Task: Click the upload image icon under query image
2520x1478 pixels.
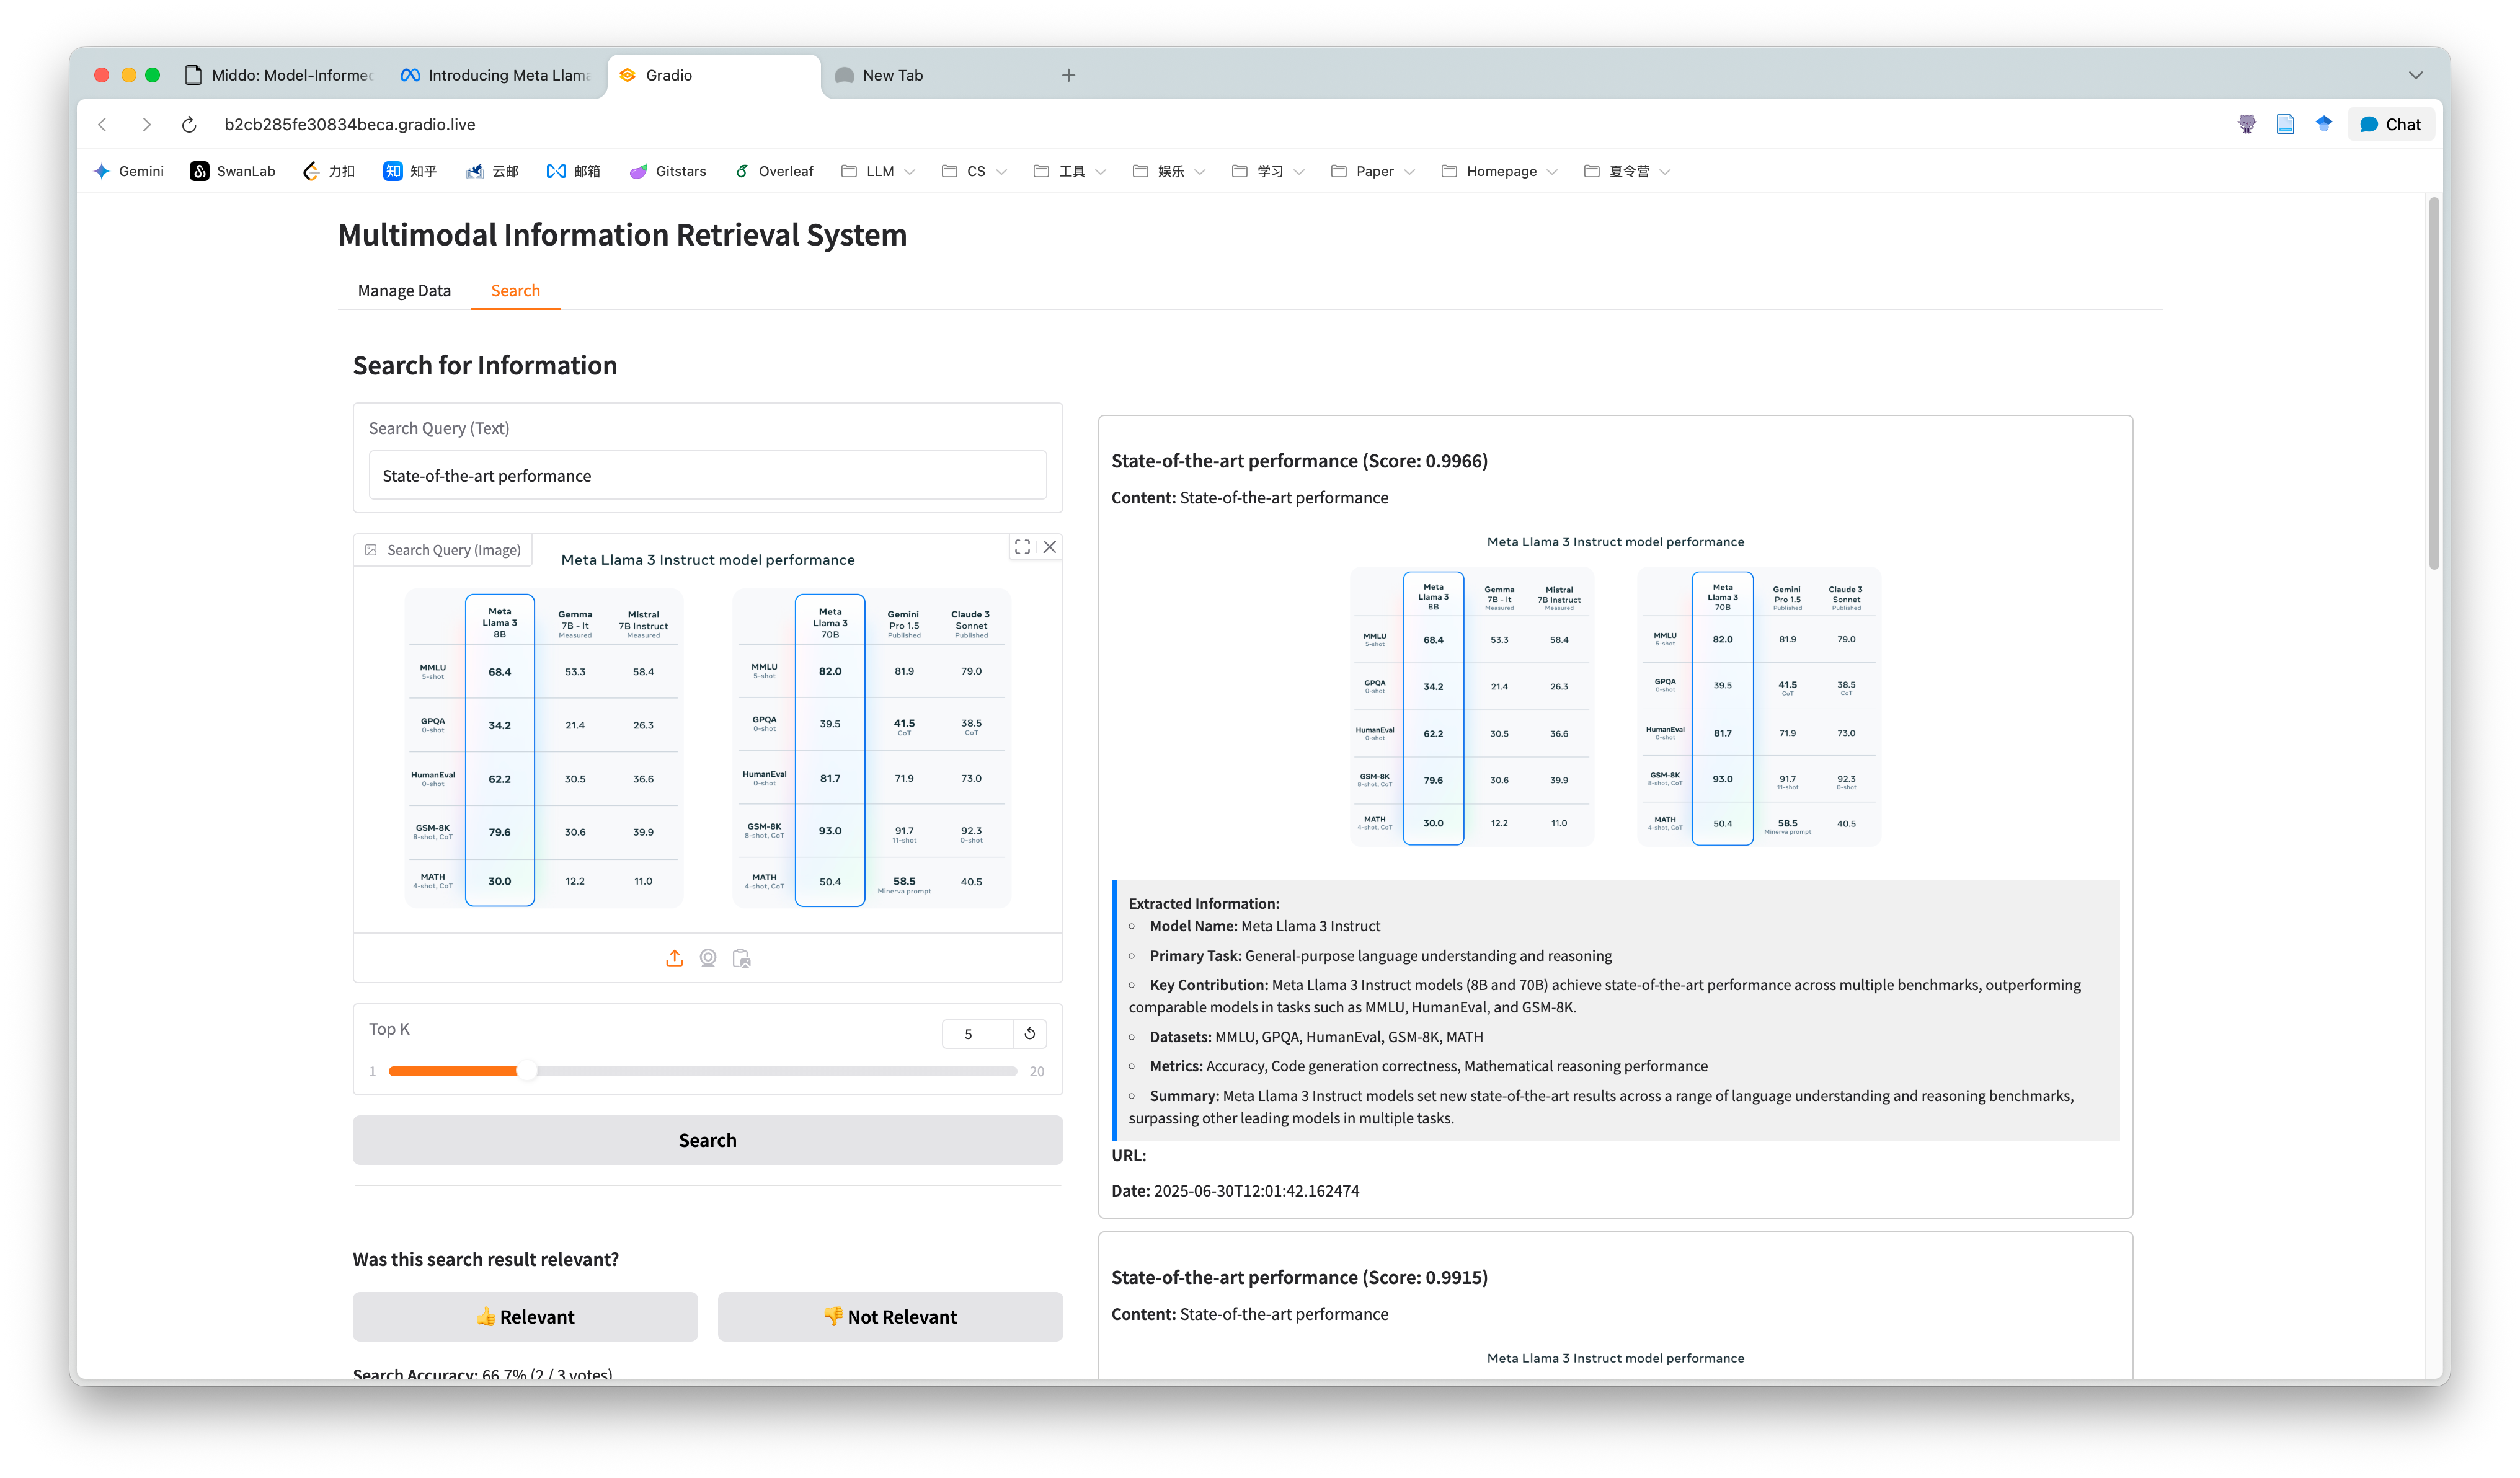Action: 675,958
